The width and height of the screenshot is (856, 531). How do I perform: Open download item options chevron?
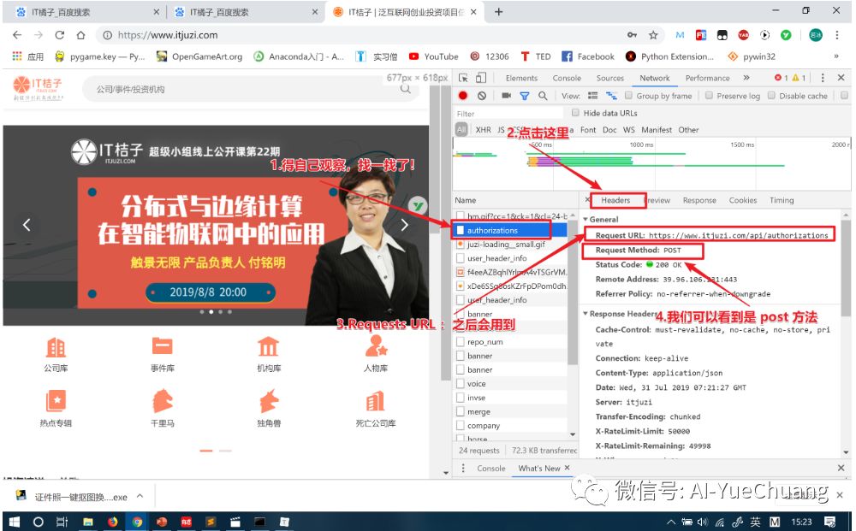click(x=140, y=496)
